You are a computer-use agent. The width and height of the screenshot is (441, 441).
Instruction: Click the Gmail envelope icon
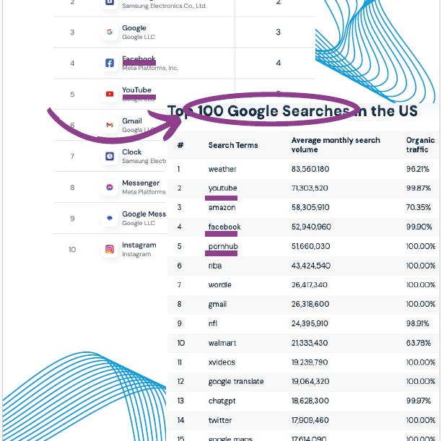pyautogui.click(x=110, y=125)
